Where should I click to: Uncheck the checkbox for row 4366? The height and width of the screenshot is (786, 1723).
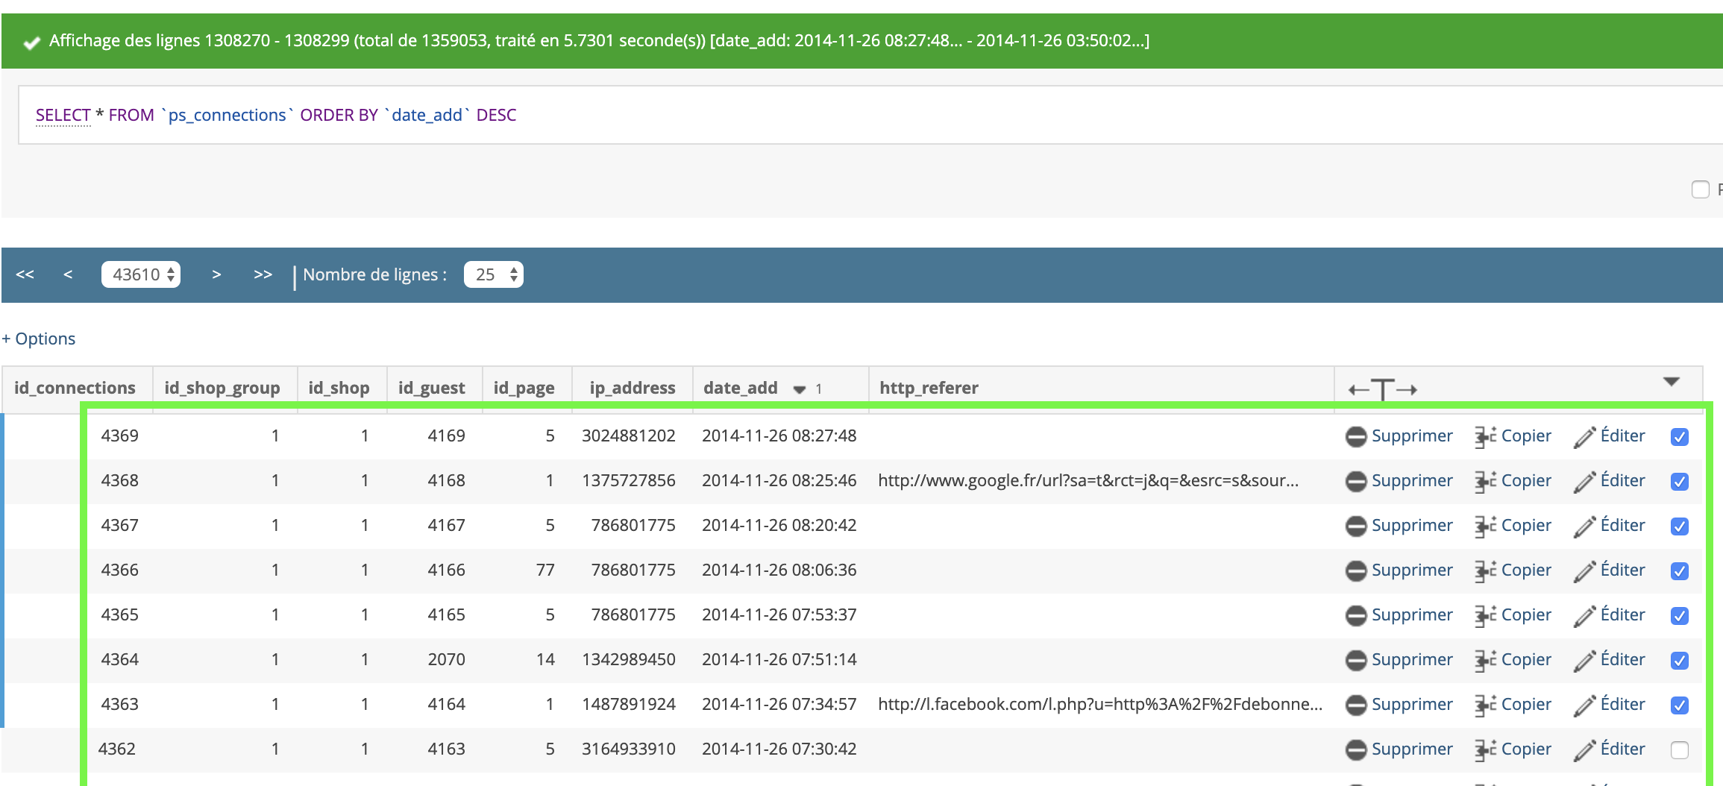coord(1679,571)
